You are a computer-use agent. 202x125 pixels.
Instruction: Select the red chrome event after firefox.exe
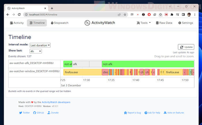[x=105, y=72]
